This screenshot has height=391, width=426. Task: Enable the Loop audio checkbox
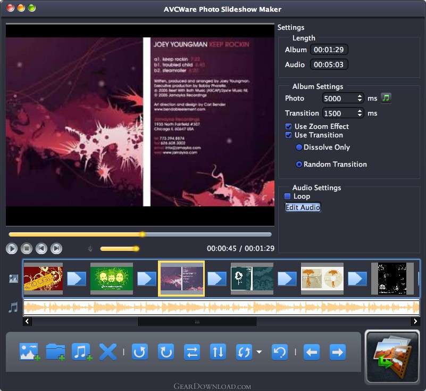(x=287, y=196)
